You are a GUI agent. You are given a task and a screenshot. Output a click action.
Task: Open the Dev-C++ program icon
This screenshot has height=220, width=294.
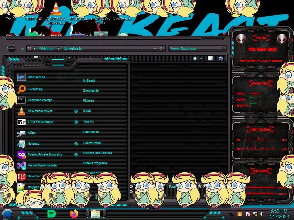pos(21,176)
